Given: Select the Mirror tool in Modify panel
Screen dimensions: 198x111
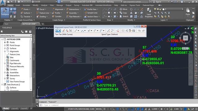Looking at the screenshot, I should tap(131, 13).
